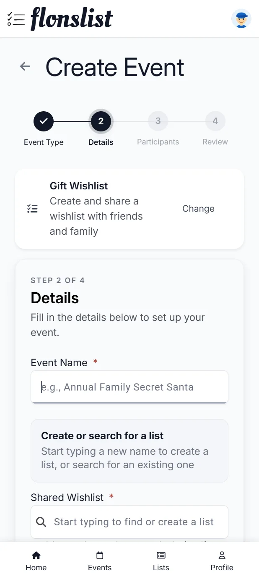Open the user avatar menu
Image resolution: width=259 pixels, height=582 pixels.
click(241, 19)
